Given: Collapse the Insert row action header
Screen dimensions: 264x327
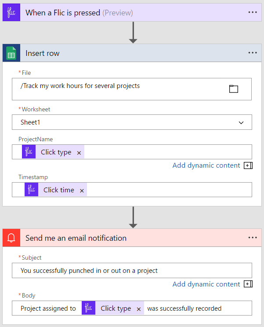Looking at the screenshot, I should click(x=132, y=53).
